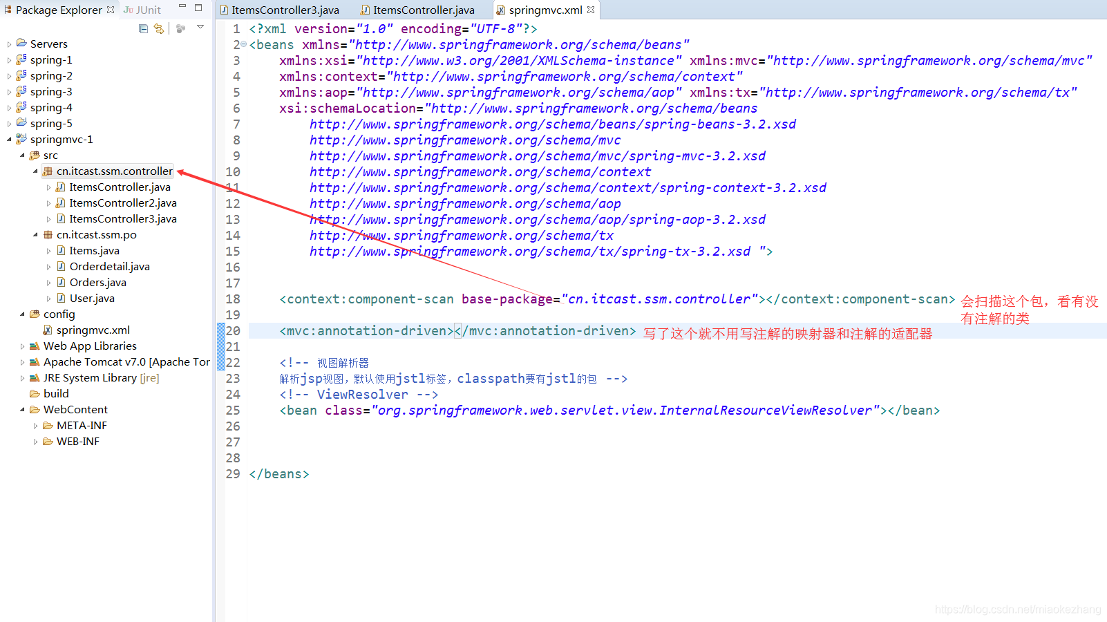Click the META-INF folder icon

click(x=48, y=426)
